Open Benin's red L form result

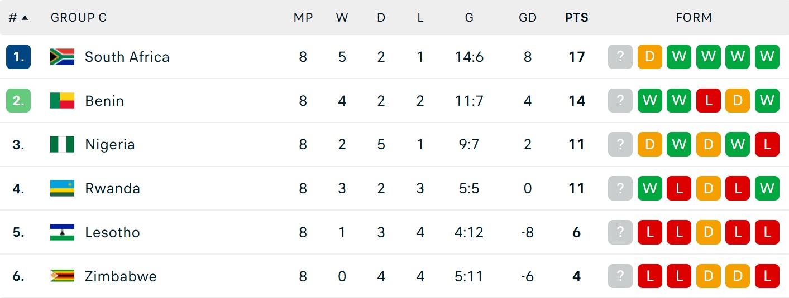point(709,101)
